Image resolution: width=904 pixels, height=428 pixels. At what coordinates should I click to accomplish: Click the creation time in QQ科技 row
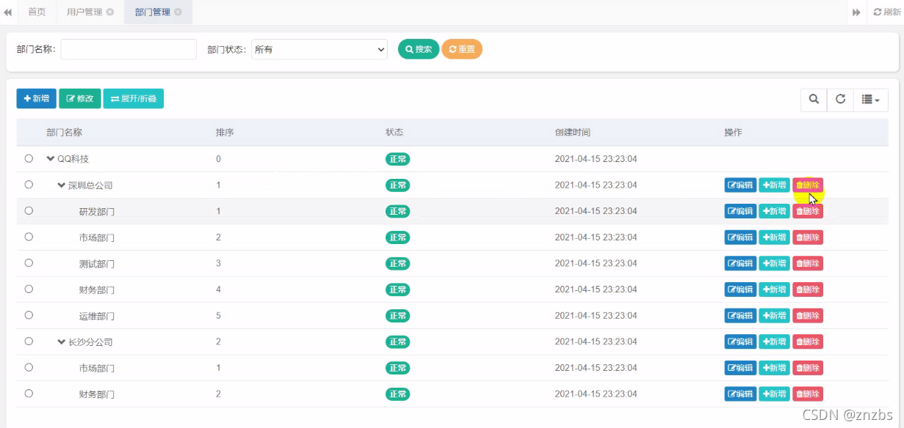point(596,159)
